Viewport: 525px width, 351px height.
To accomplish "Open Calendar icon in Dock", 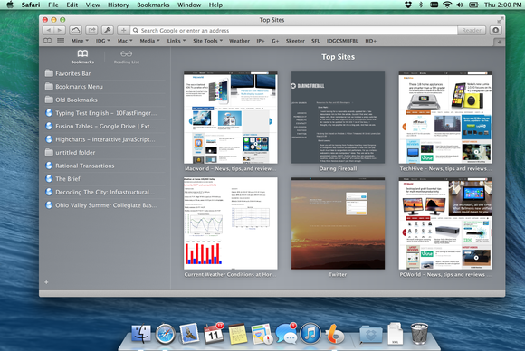I will [214, 333].
